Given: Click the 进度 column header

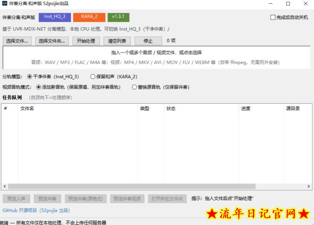Looking at the screenshot, I should tap(261, 109).
